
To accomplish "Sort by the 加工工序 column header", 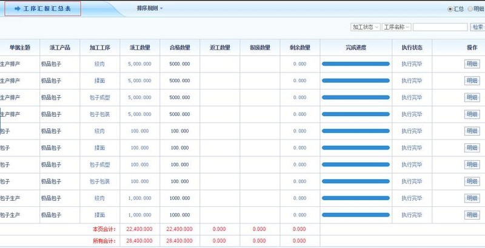I will 100,48.
